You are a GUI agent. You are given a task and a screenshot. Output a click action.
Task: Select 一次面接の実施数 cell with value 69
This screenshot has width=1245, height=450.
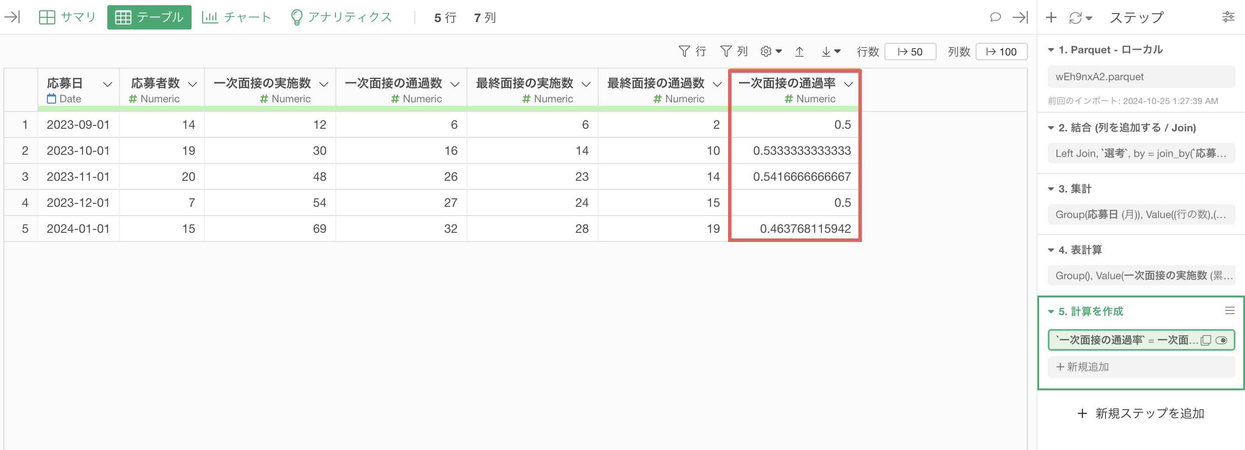coord(270,229)
